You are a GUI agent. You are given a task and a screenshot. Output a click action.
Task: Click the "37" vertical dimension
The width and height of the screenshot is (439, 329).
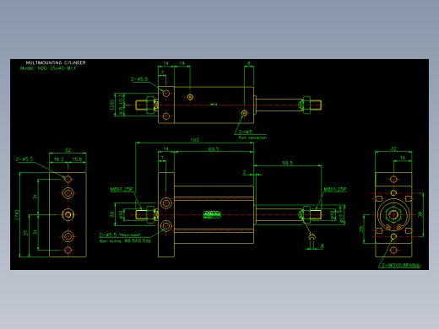26,233
